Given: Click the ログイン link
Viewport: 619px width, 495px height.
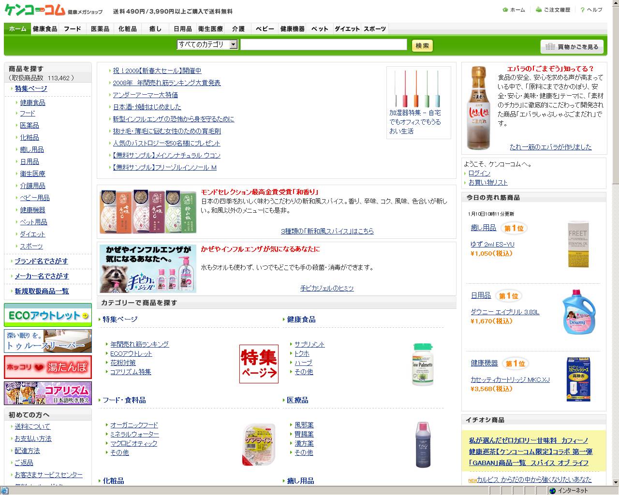Looking at the screenshot, I should coord(479,173).
